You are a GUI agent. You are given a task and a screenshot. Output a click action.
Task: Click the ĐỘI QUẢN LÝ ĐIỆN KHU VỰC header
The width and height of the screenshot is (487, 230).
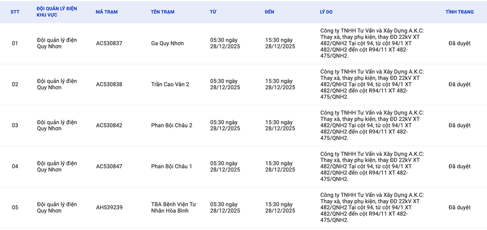pyautogui.click(x=57, y=12)
